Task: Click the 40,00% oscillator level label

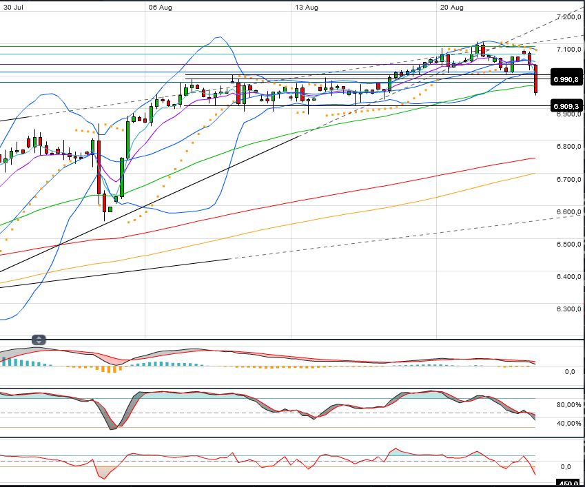Action: tap(568, 424)
